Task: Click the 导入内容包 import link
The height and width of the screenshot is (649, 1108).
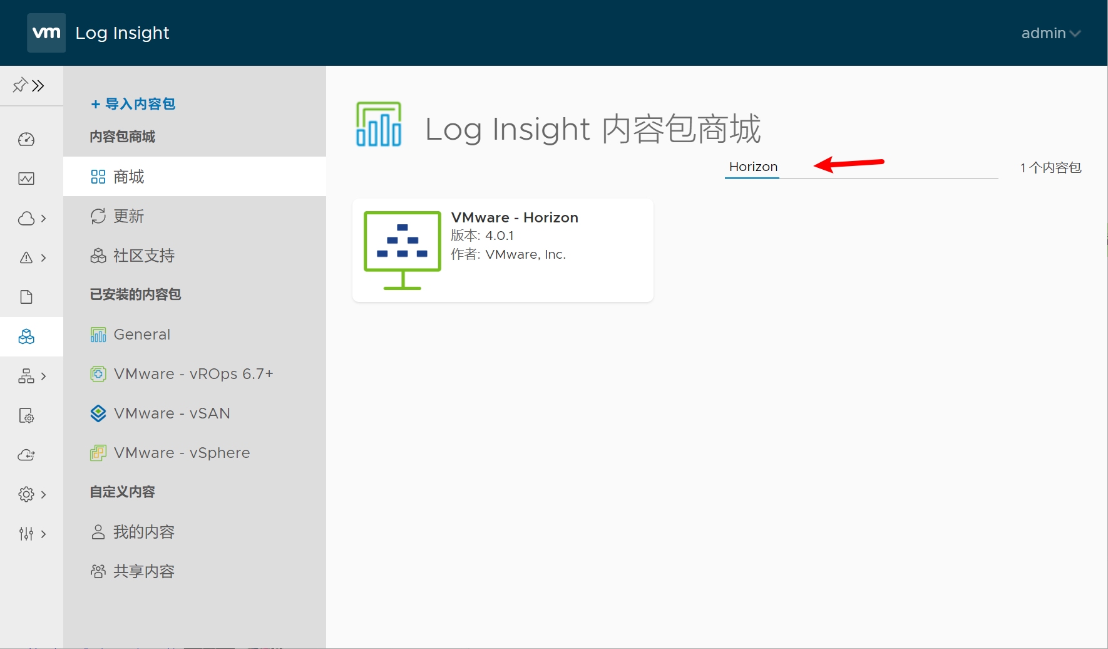Action: (133, 104)
